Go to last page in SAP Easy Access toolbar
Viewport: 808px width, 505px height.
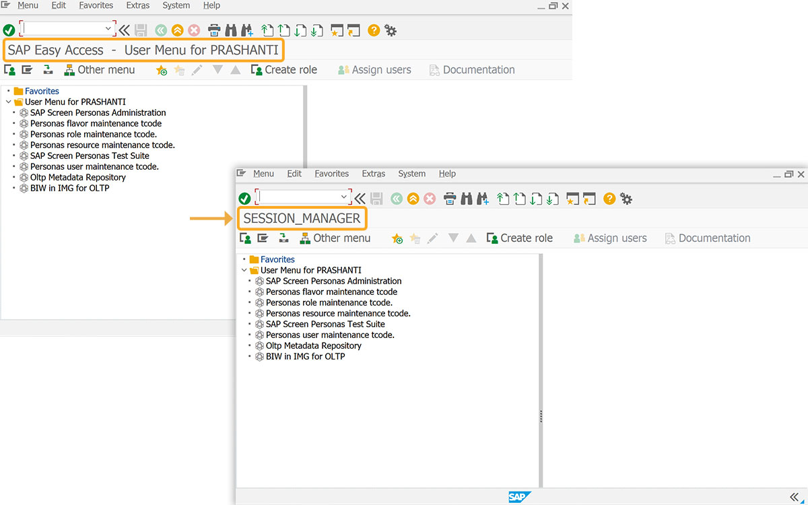pyautogui.click(x=316, y=30)
